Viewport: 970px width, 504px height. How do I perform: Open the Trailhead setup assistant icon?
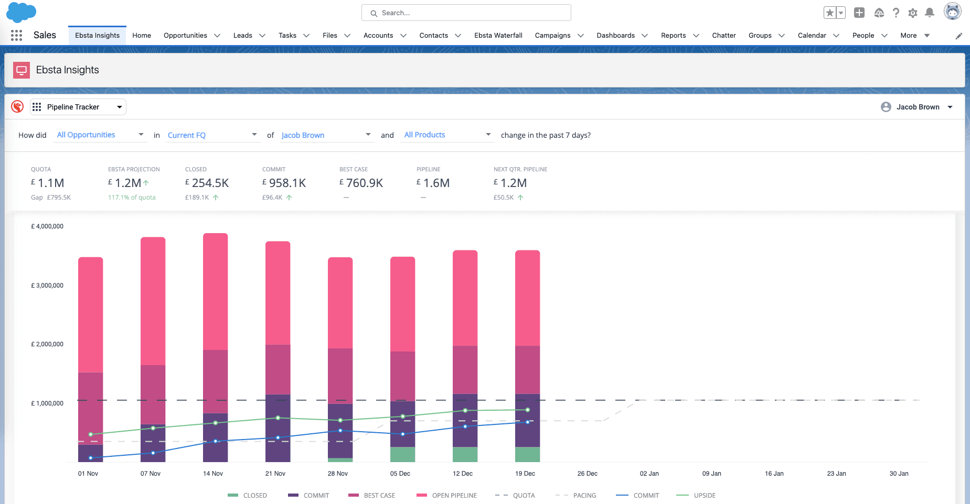coord(879,13)
